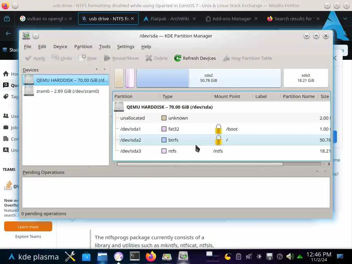352x264 pixels.
Task: Click the KDE Partition Manager taskbar icon
Action: (183, 256)
